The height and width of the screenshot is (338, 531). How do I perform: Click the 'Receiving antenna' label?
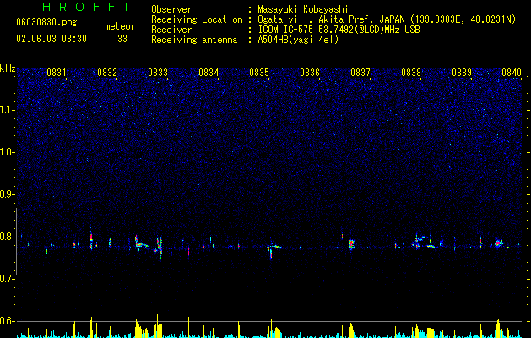click(194, 40)
